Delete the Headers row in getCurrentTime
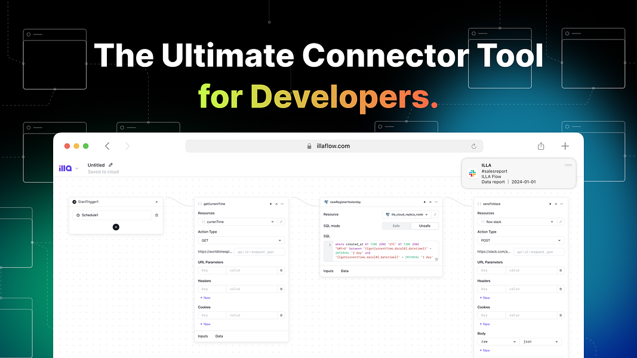Viewport: 637px width, 358px height. (281, 289)
